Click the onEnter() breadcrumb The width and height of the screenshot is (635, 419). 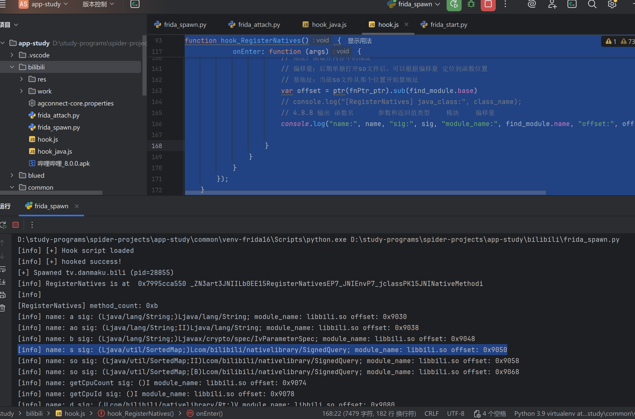205,414
